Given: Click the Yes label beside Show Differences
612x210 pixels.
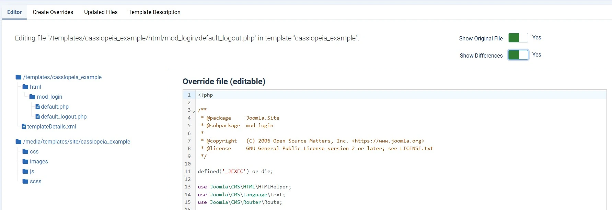Looking at the screenshot, I should [536, 55].
